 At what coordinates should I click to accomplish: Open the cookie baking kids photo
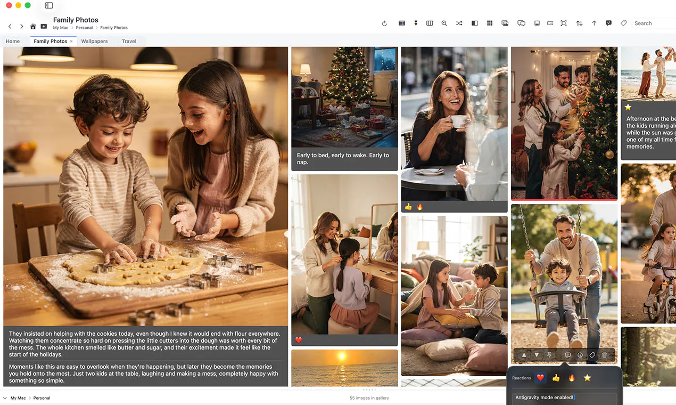pyautogui.click(x=145, y=186)
